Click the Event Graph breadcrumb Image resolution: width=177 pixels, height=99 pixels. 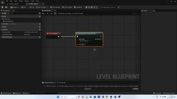coord(78,13)
